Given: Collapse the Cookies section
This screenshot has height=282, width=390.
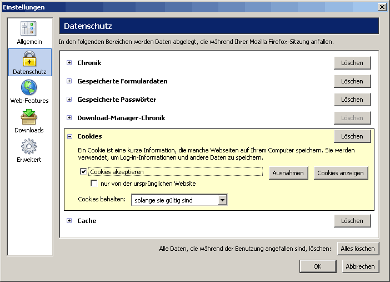Looking at the screenshot, I should pos(69,136).
